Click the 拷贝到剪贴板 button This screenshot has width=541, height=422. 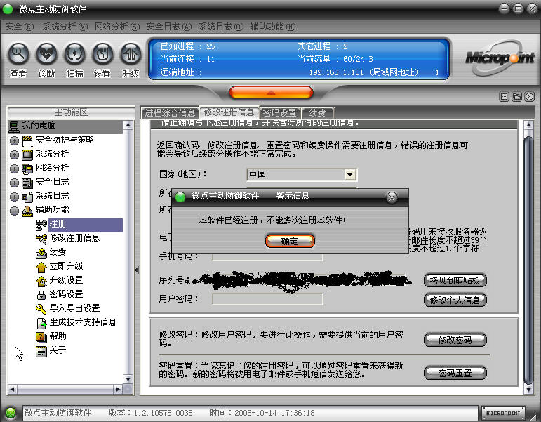[455, 280]
